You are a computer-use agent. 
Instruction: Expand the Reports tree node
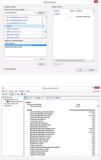pos(3,106)
